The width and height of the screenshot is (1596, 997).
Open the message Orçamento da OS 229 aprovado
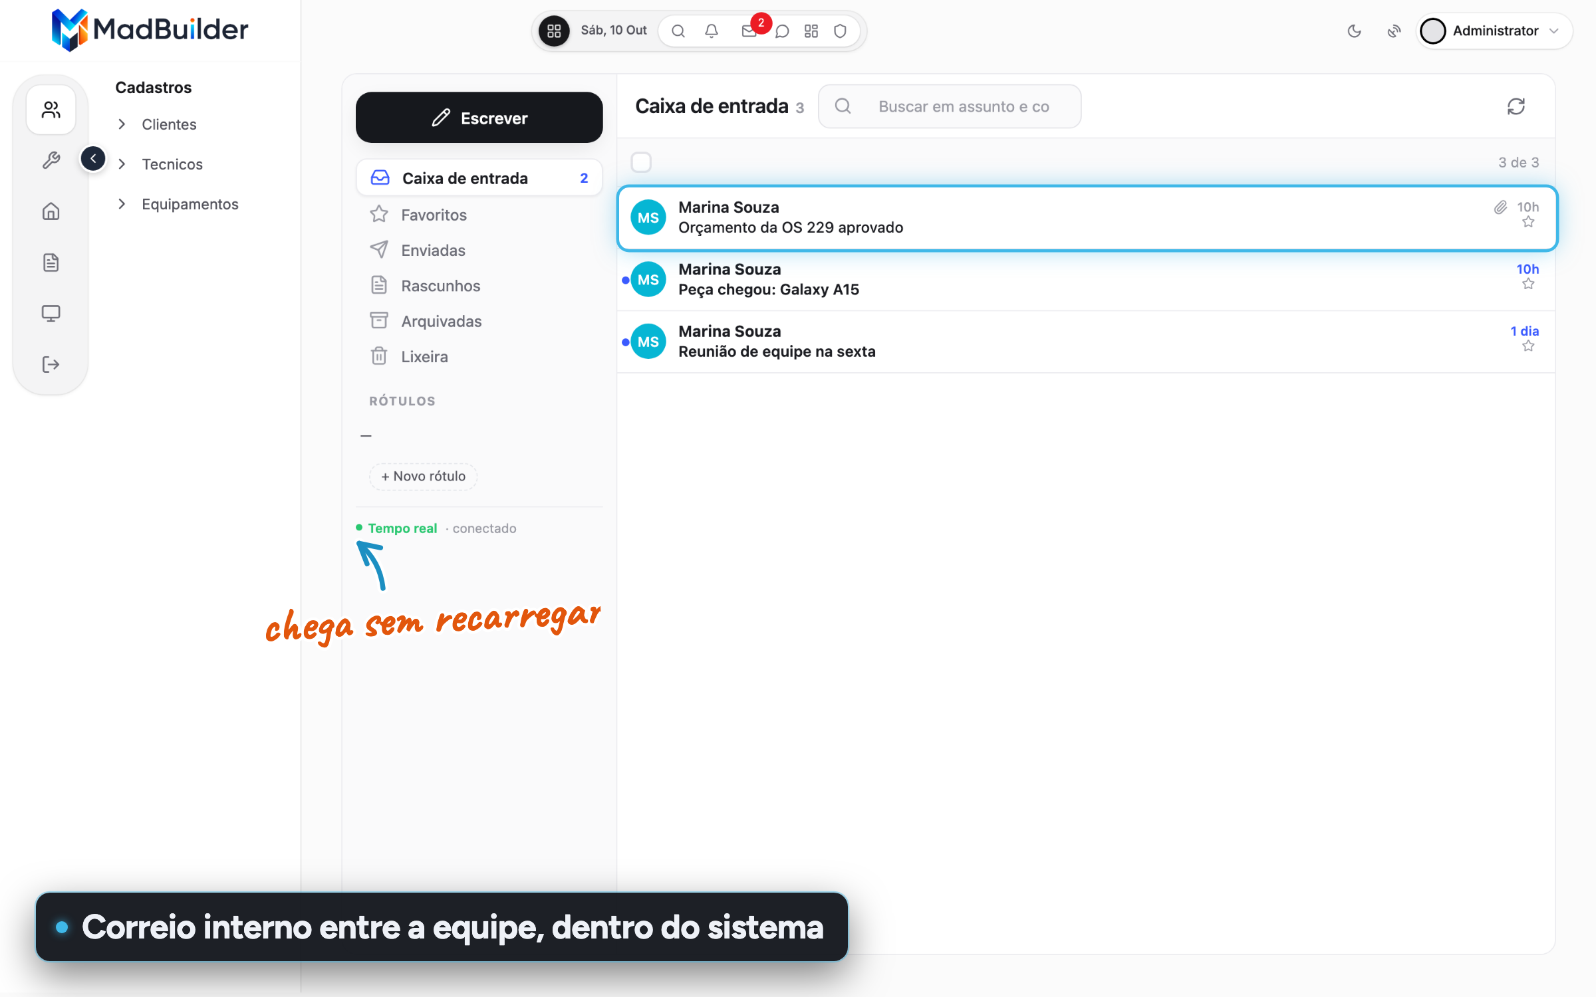click(x=1087, y=218)
